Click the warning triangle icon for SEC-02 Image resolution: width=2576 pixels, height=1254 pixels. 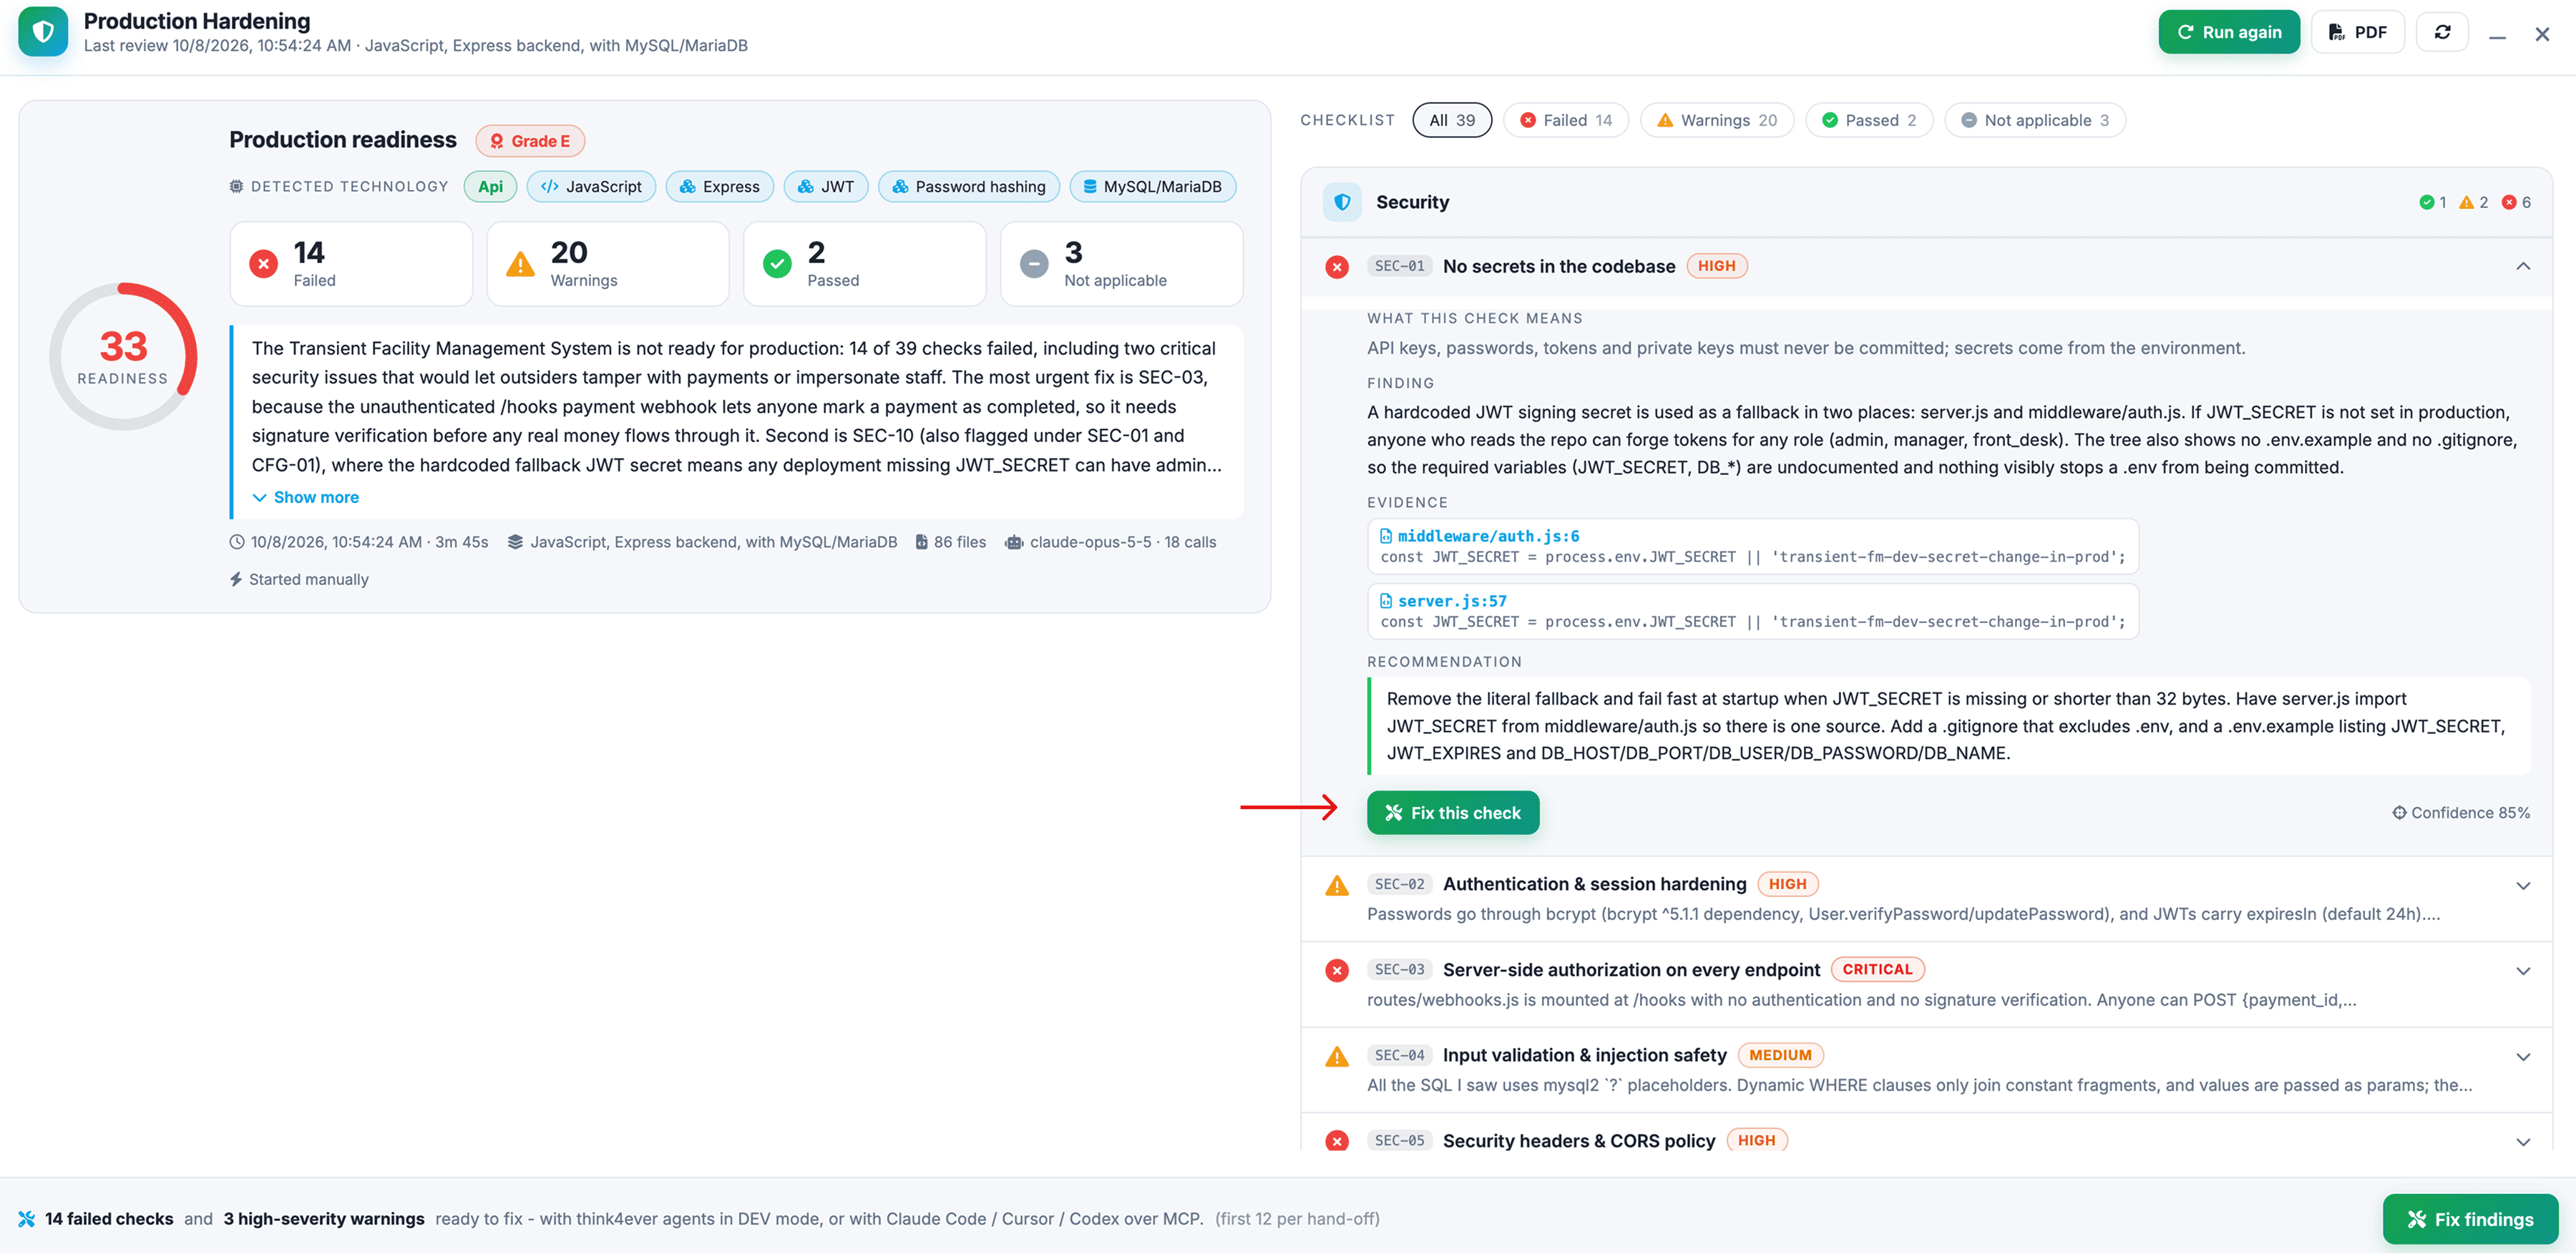(1337, 885)
